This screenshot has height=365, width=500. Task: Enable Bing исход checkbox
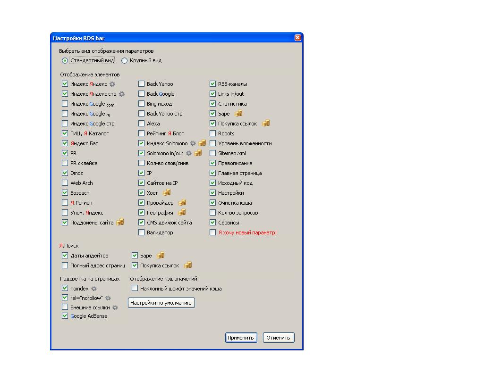pos(141,104)
